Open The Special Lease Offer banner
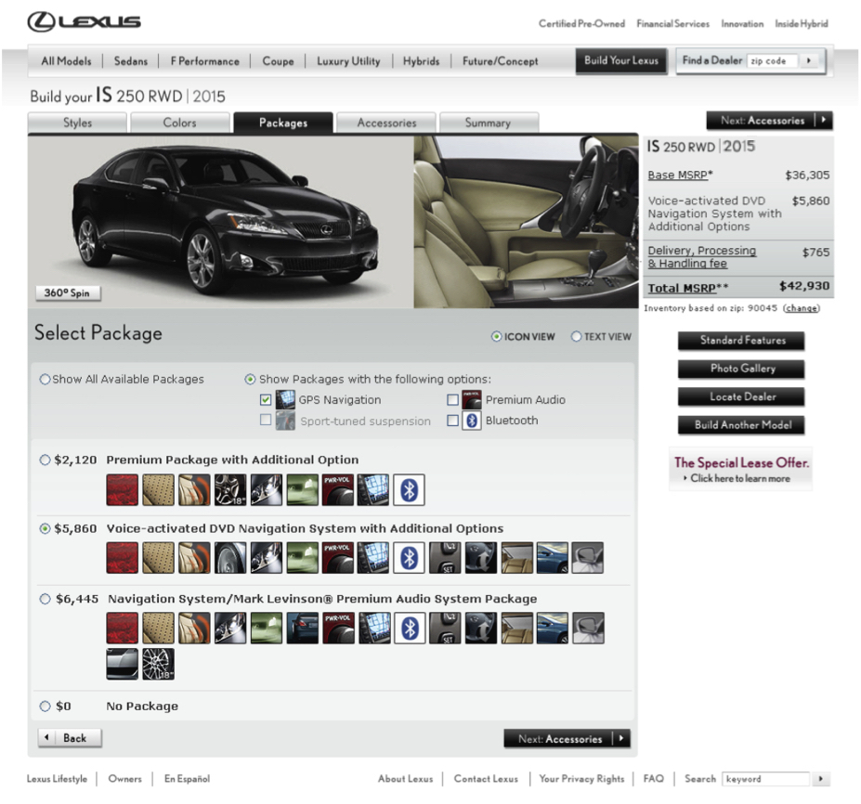Viewport: 861px width, 804px height. (741, 469)
